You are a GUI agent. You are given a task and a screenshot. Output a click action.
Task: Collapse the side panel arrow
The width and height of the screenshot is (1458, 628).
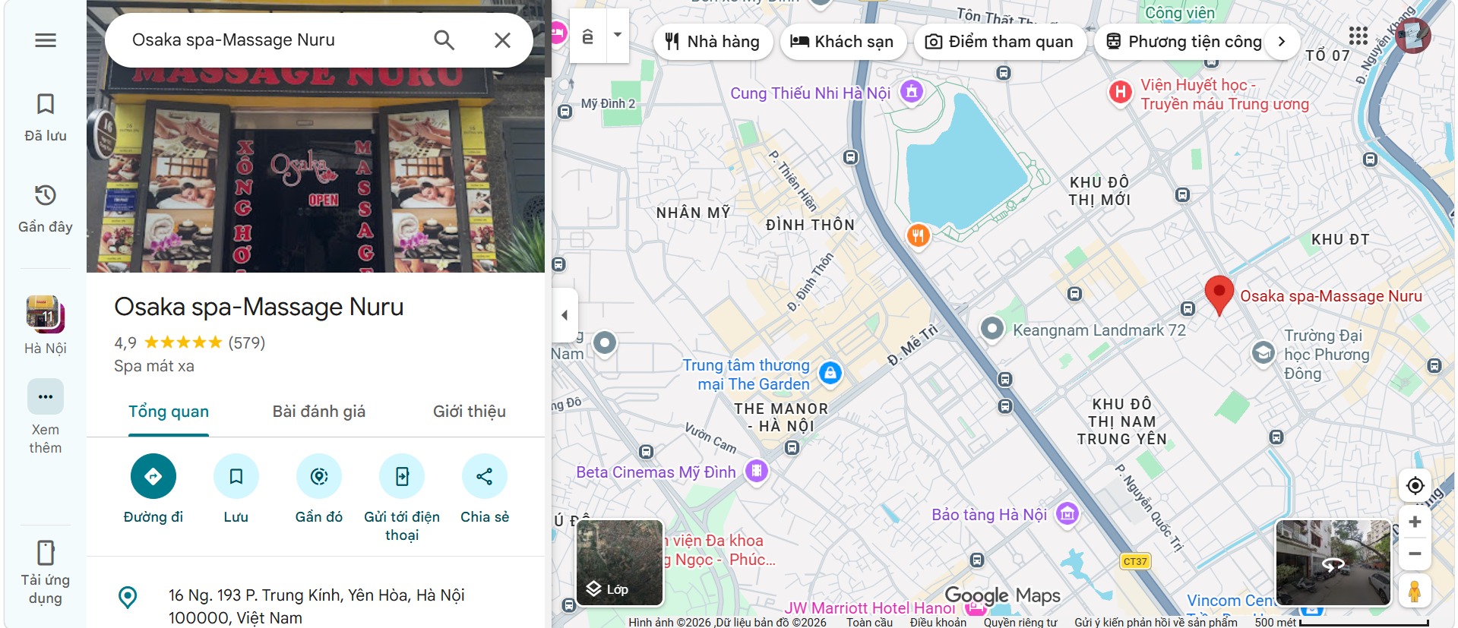pyautogui.click(x=565, y=315)
